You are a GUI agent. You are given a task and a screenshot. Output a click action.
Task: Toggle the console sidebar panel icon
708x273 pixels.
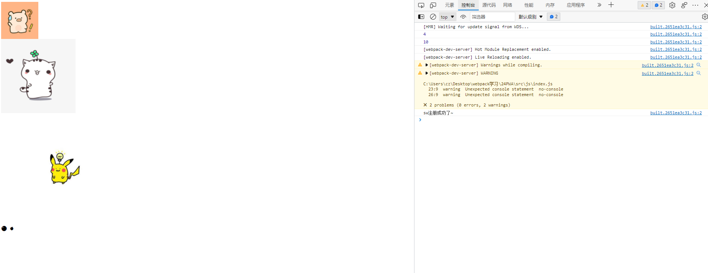click(x=421, y=17)
